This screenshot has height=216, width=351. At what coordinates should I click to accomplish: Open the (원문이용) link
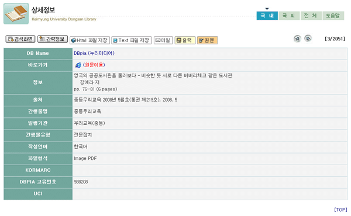tap(94, 65)
